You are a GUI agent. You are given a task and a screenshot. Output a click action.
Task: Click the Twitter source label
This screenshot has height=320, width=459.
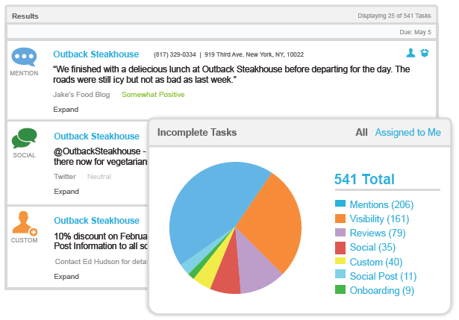pos(65,177)
